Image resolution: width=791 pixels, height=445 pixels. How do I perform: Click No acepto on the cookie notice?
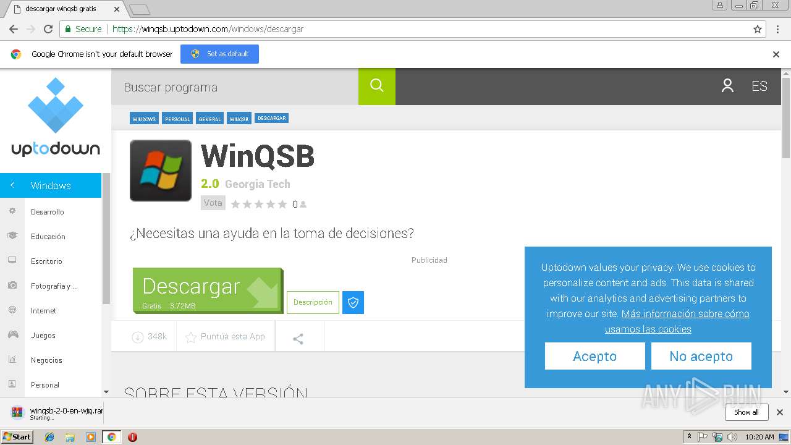tap(701, 356)
